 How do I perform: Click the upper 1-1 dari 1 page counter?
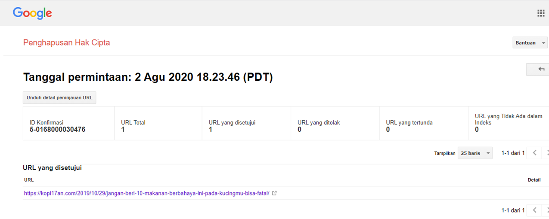coord(513,153)
